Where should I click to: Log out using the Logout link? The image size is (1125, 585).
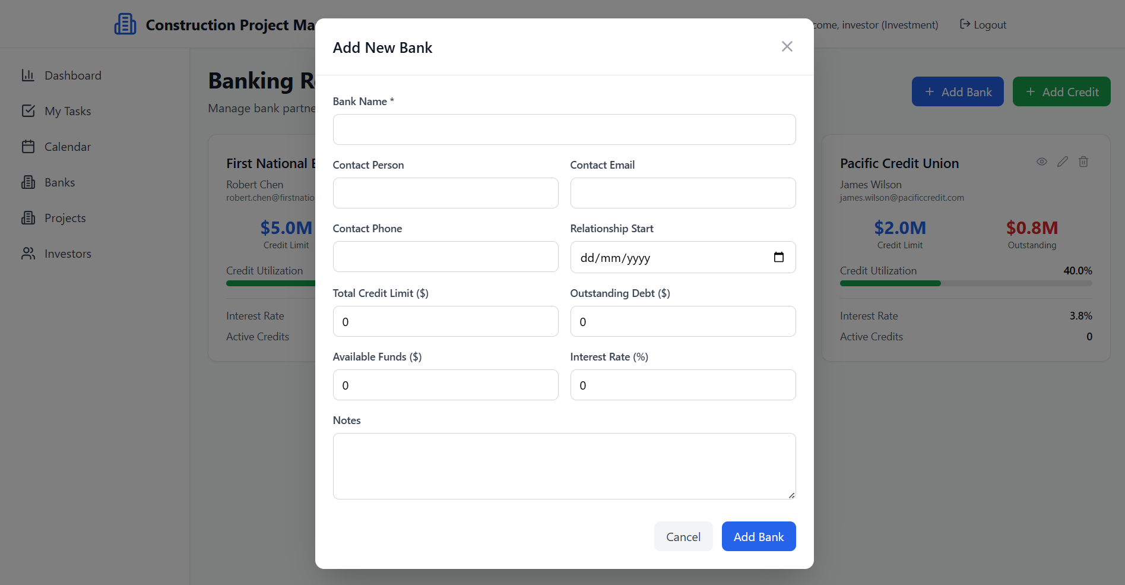click(x=983, y=25)
